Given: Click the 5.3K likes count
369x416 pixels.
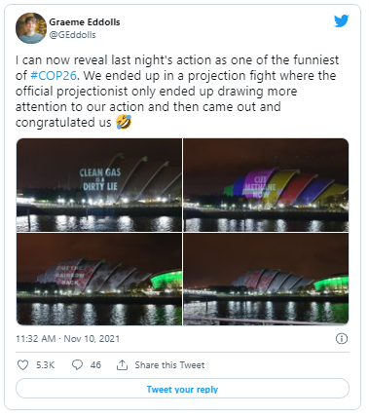Looking at the screenshot, I should [x=45, y=365].
